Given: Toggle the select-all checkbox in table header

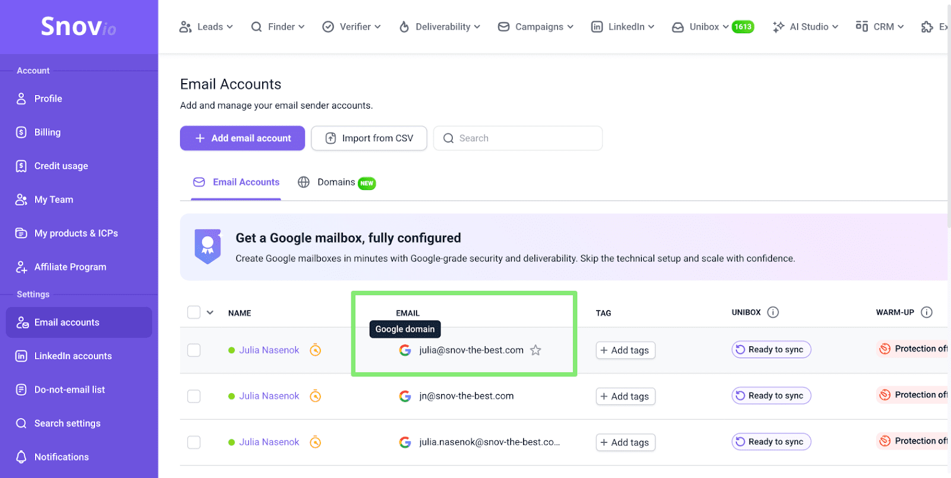Looking at the screenshot, I should [x=194, y=312].
